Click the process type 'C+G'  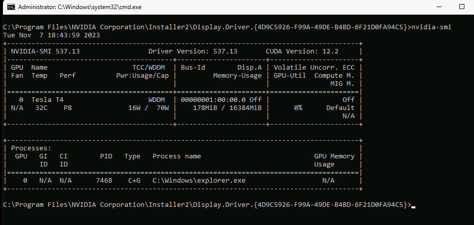(134, 181)
